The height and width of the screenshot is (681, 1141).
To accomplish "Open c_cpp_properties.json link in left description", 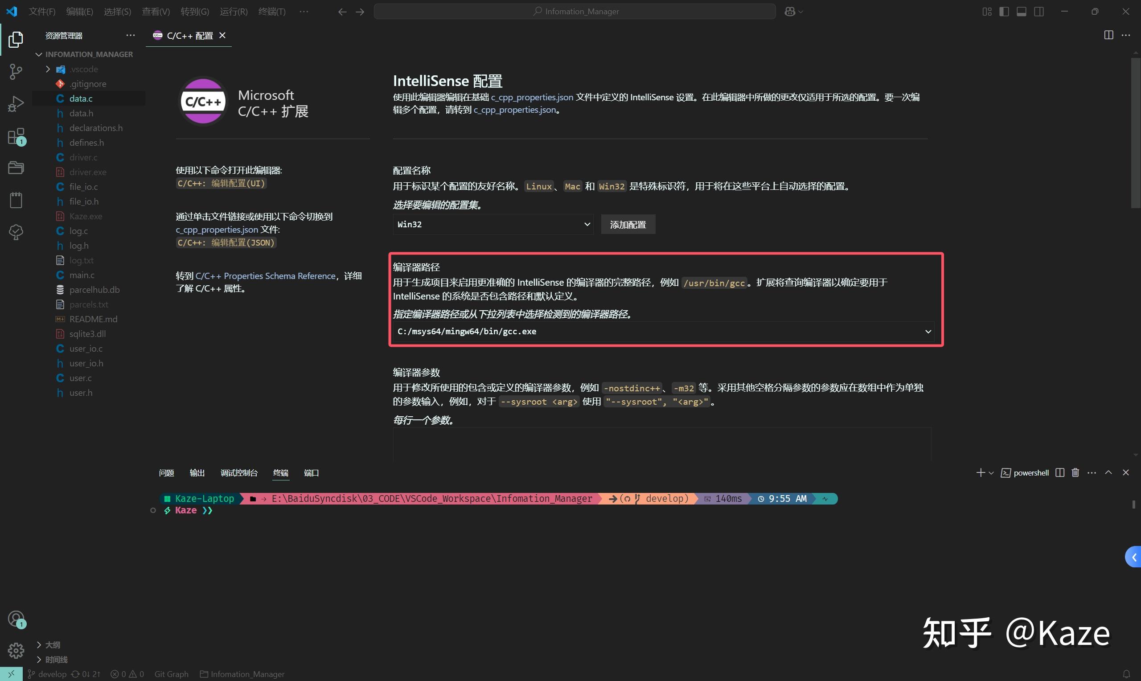I will [217, 230].
